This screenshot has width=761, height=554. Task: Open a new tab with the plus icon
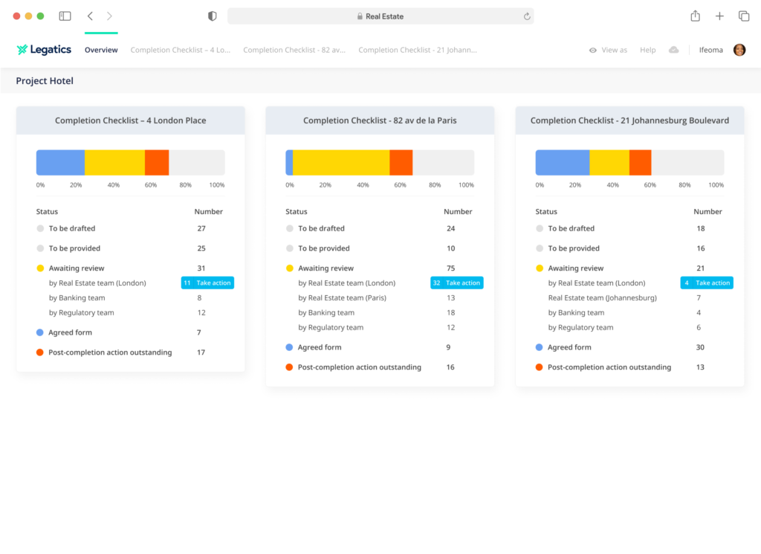tap(719, 16)
